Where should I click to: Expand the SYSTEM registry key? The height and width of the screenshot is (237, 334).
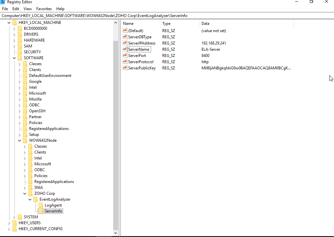coord(14,217)
